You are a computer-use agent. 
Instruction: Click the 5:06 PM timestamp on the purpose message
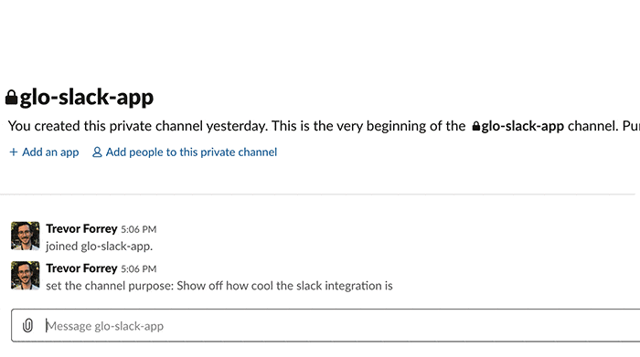pos(139,269)
